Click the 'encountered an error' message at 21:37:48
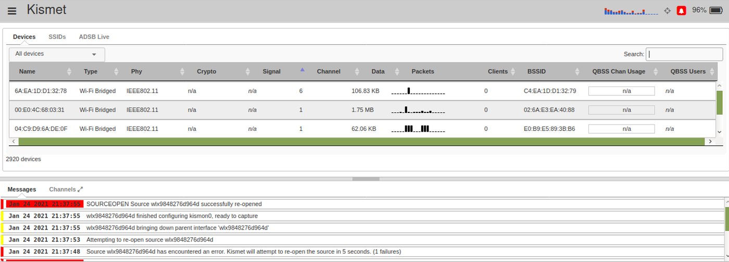The image size is (729, 262). pyautogui.click(x=244, y=252)
